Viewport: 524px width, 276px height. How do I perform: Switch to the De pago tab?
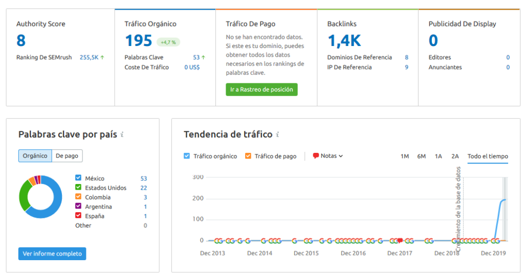[x=67, y=156]
